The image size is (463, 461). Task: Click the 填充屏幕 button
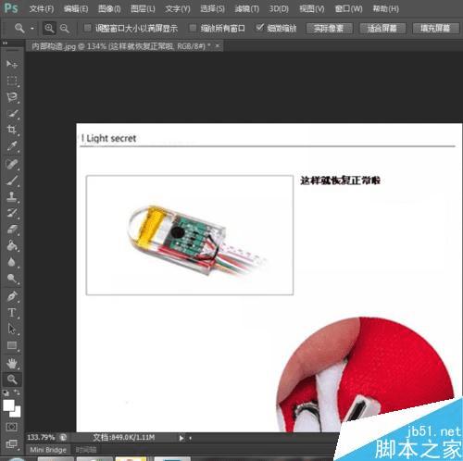click(435, 29)
